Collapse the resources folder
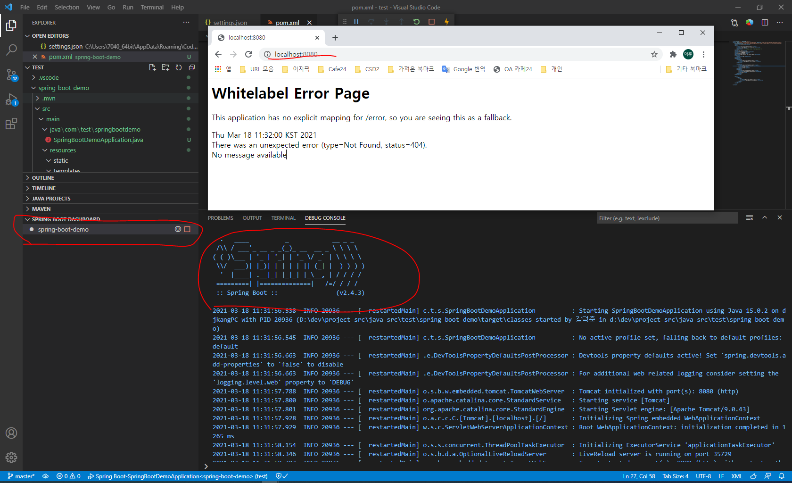 [x=63, y=150]
